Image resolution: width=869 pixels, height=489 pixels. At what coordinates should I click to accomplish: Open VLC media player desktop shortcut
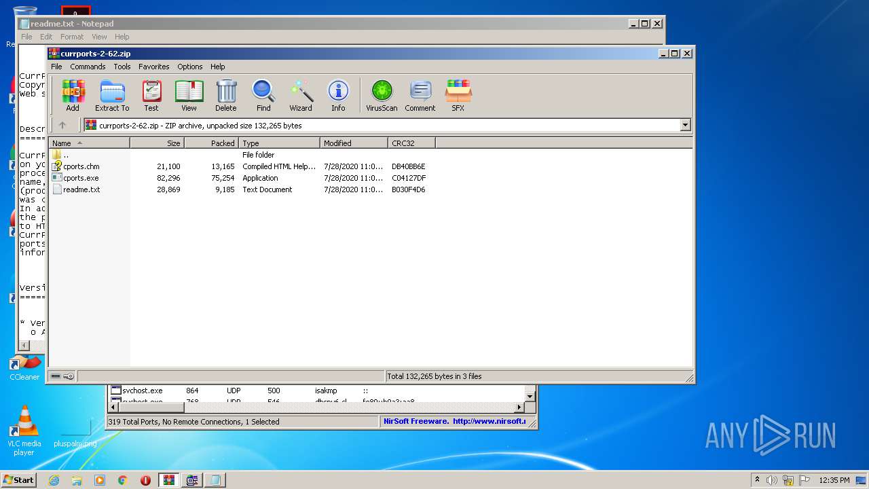click(x=24, y=431)
